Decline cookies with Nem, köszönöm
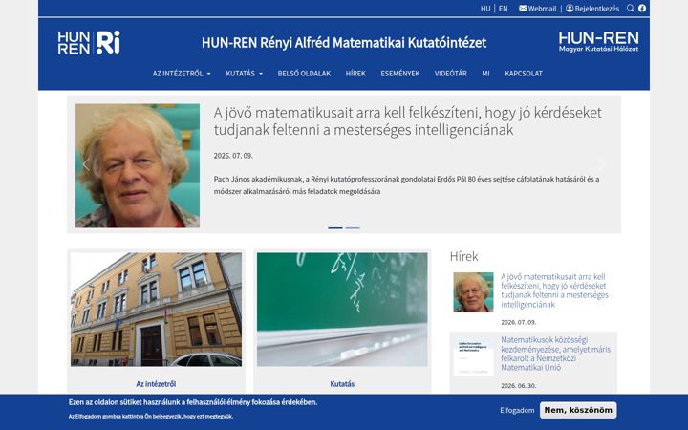688x430 pixels. pos(578,410)
